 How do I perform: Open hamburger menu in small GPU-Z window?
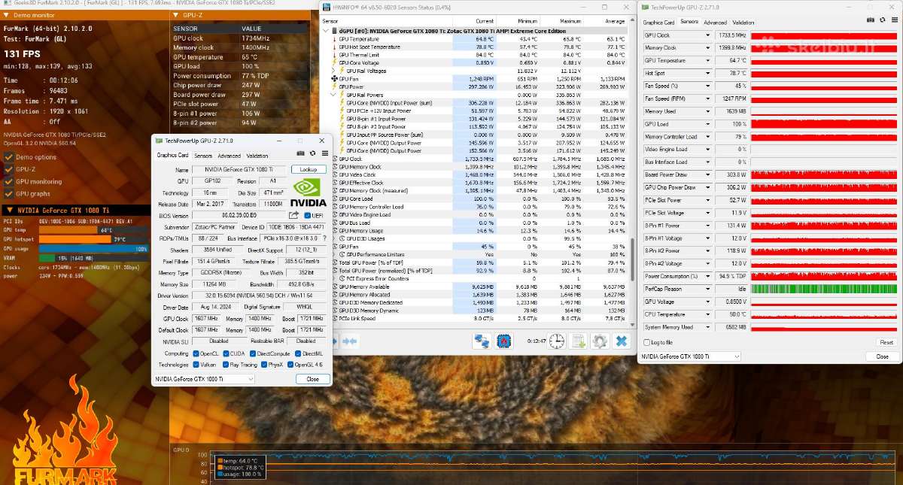pyautogui.click(x=324, y=155)
